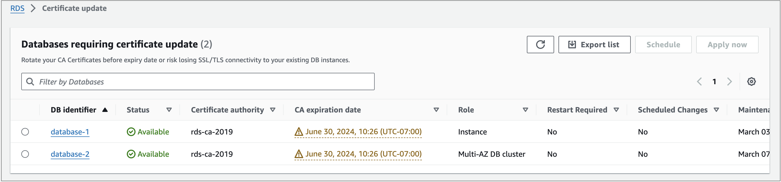This screenshot has width=781, height=182.
Task: Sort by Status column arrow
Action: click(x=169, y=110)
